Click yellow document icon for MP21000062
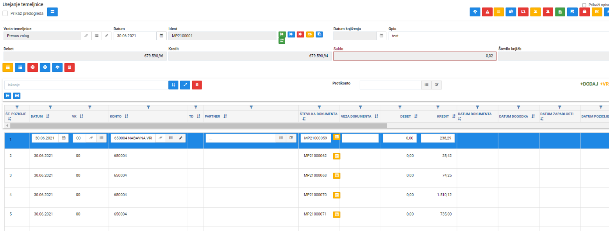 point(337,156)
